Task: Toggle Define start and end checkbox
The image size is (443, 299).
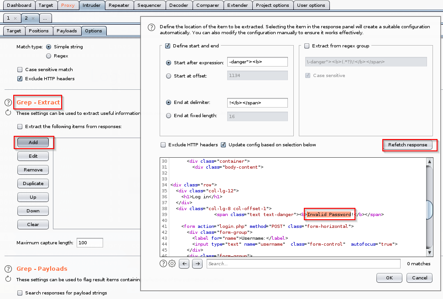Action: [x=167, y=46]
